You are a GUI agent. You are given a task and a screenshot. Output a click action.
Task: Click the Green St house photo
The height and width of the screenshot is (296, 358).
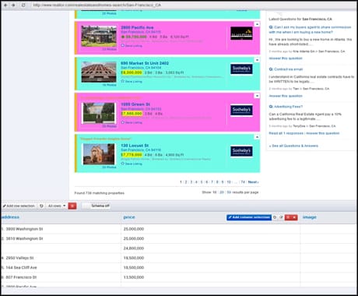[x=99, y=113]
